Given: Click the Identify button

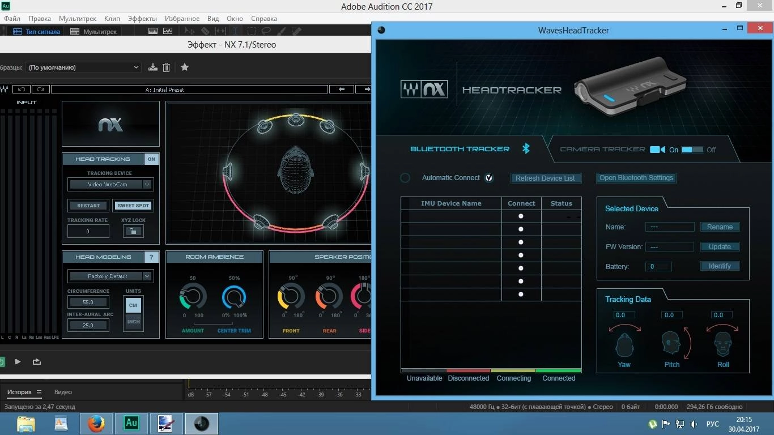Looking at the screenshot, I should 720,266.
